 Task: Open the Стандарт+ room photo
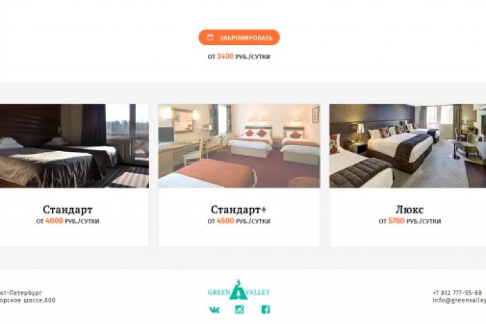[x=239, y=146]
